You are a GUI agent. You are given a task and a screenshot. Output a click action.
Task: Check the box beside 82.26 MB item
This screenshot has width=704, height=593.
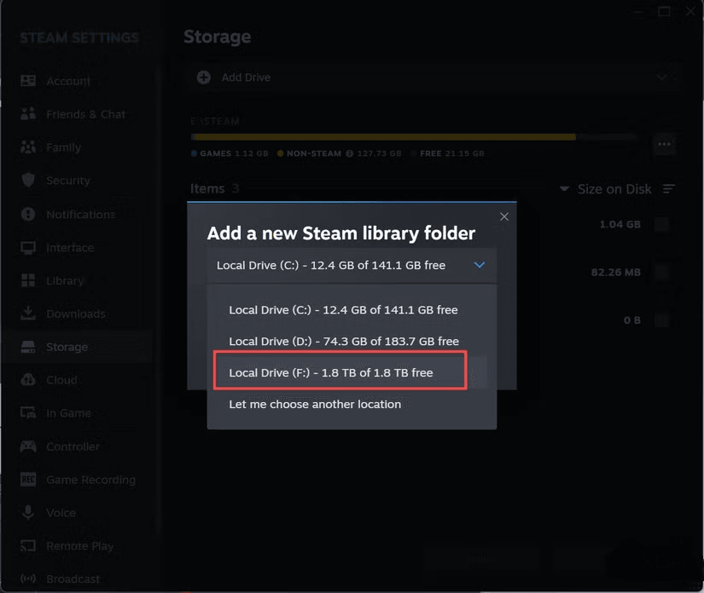tap(661, 273)
